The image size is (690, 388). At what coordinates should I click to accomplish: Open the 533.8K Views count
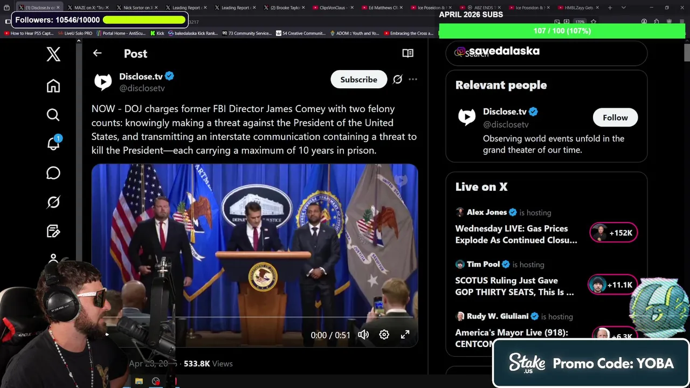click(208, 364)
